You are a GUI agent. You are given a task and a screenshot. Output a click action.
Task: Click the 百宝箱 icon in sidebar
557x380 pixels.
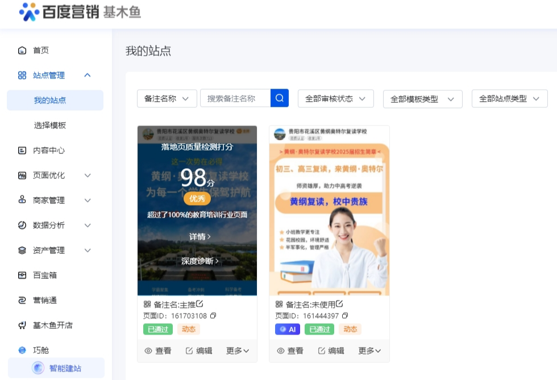22,275
